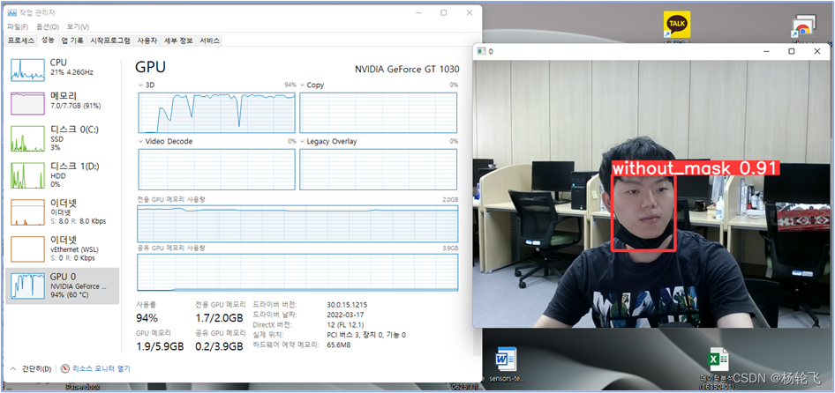
Task: Open the 3D graph engine dropdown
Action: [145, 85]
